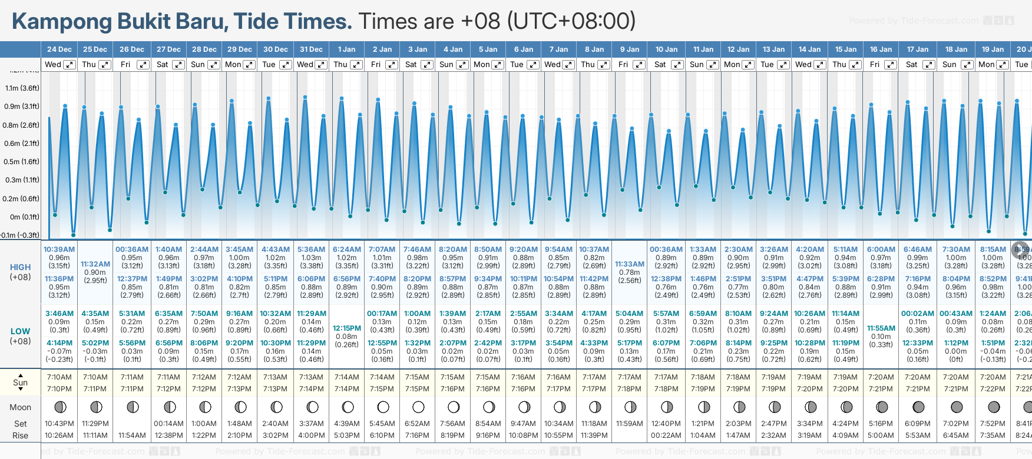1032x459 pixels.
Task: Click the tide peak marker on 31 Dec
Action: coord(305,97)
